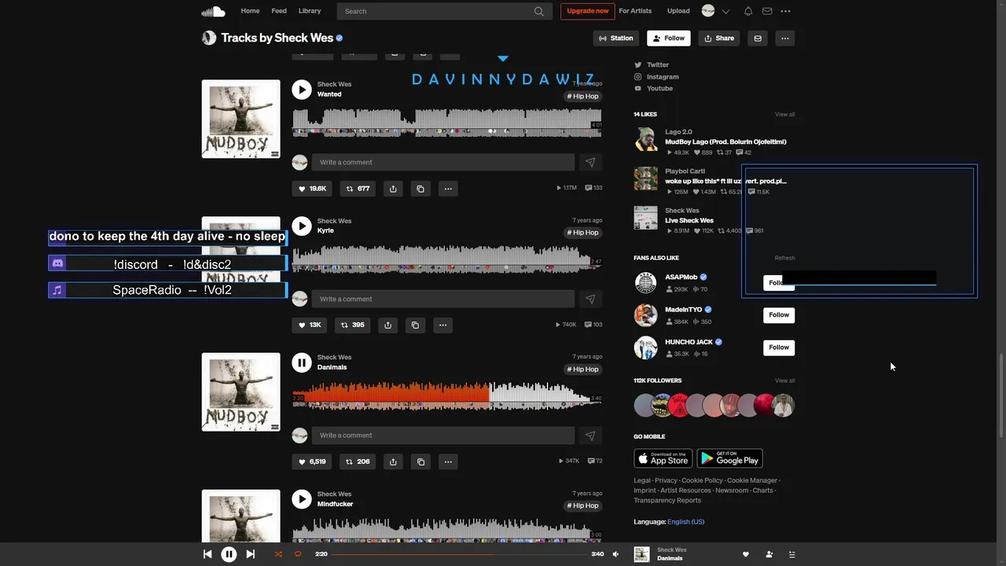Share the Kyrie track
The height and width of the screenshot is (566, 1006).
387,325
